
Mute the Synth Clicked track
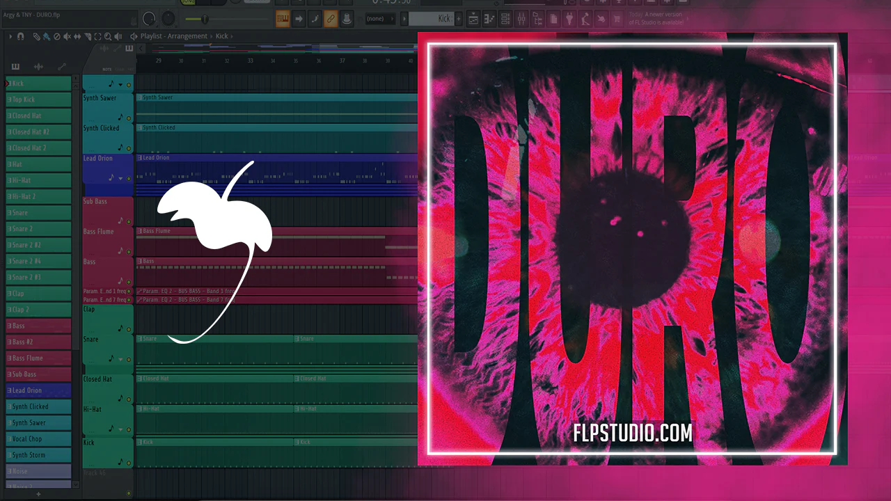[129, 147]
